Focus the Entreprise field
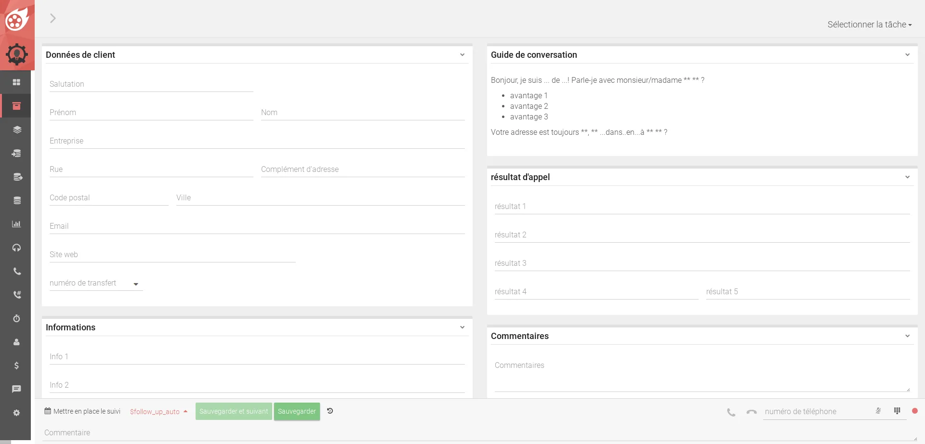The image size is (925, 444). (257, 141)
